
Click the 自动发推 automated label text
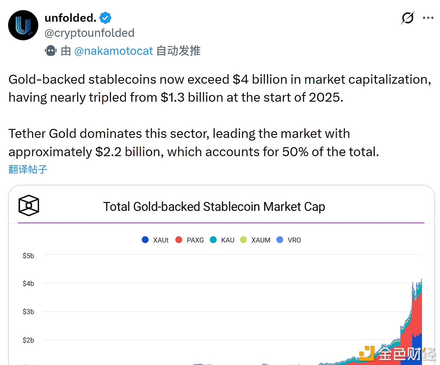179,51
